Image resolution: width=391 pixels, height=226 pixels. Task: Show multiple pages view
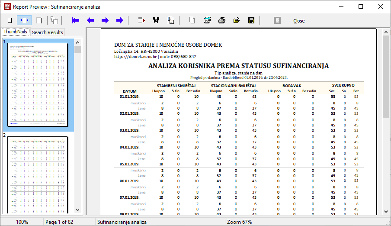54,20
